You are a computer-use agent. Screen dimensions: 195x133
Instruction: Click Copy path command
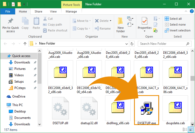pos(52,25)
